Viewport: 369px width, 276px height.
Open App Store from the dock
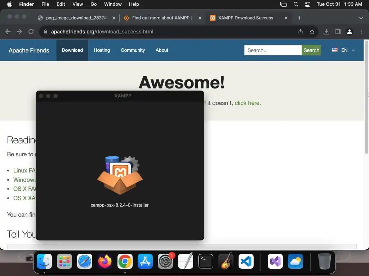pyautogui.click(x=145, y=261)
